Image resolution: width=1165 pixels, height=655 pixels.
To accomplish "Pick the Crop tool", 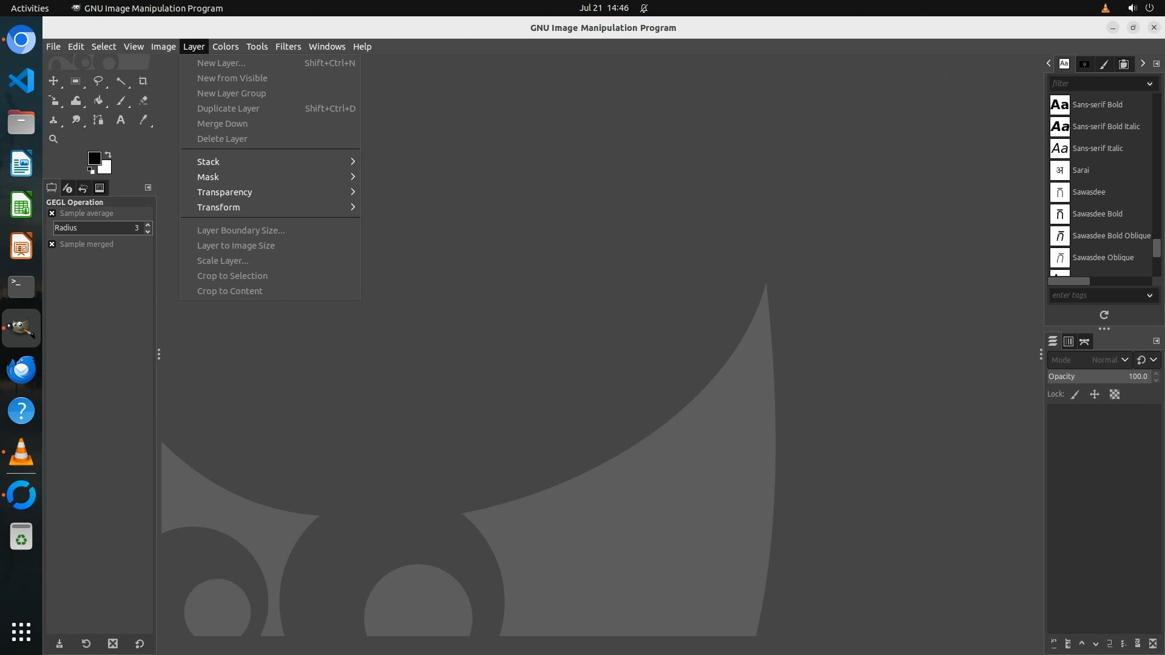I will [x=143, y=81].
